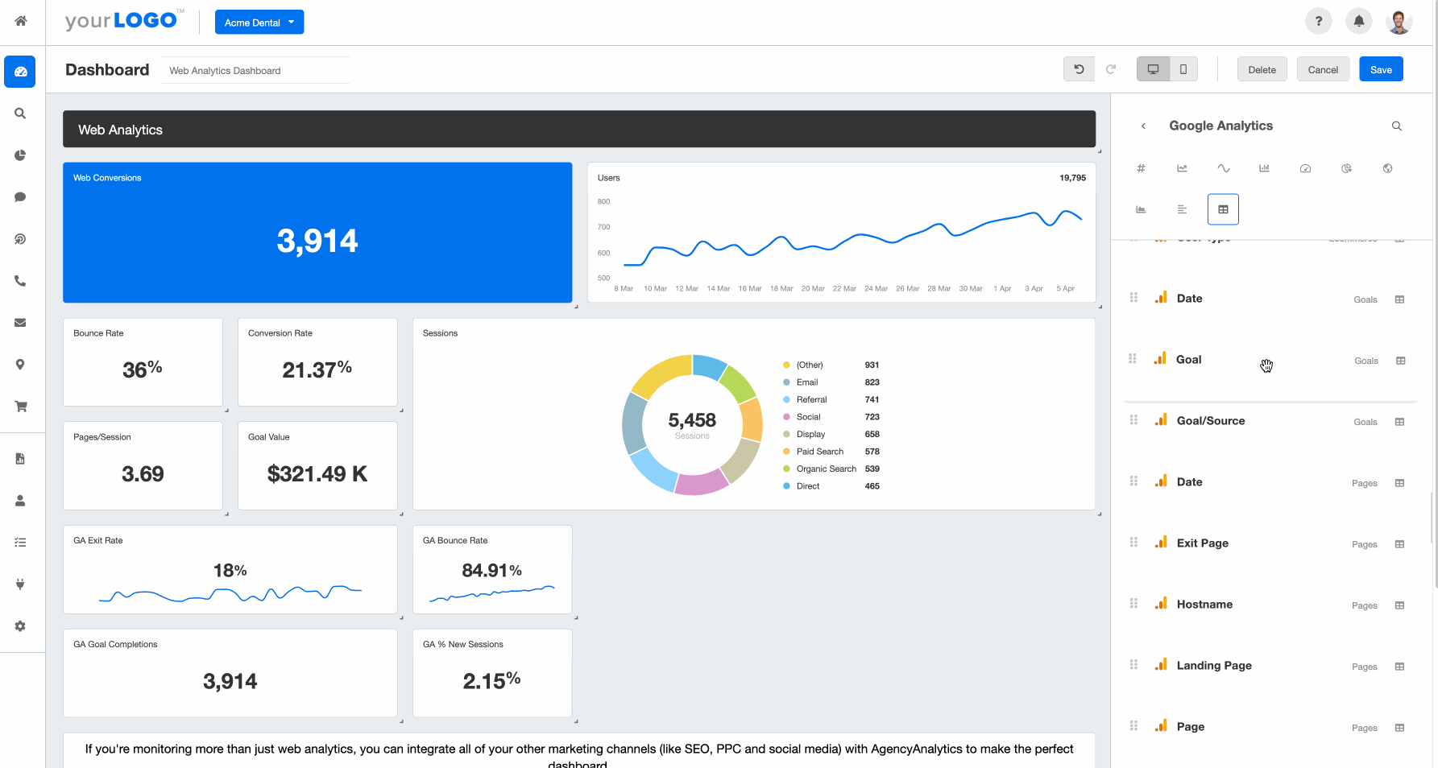Expand the Goal metric under Goals
Viewport: 1438px width, 768px height.
1401,361
